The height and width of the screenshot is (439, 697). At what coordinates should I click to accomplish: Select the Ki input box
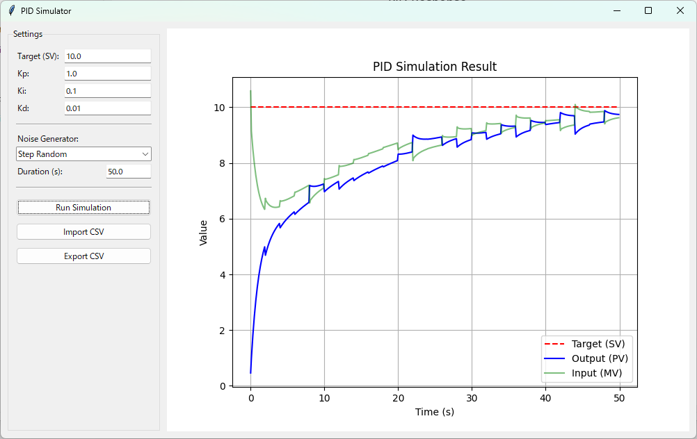coord(107,91)
